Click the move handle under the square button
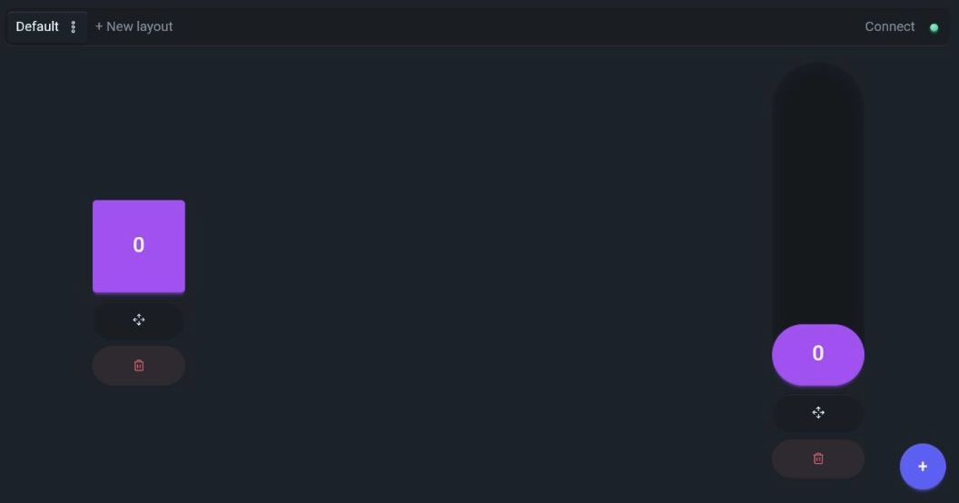This screenshot has width=959, height=503. coord(139,320)
